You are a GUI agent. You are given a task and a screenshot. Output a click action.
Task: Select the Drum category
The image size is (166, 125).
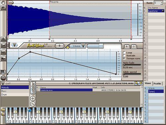pos(15,94)
